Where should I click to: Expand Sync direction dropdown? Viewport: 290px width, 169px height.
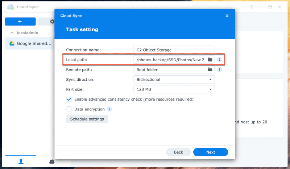pyautogui.click(x=174, y=79)
